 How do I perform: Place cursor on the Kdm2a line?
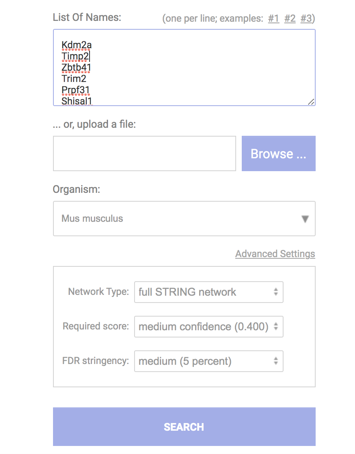pyautogui.click(x=76, y=45)
